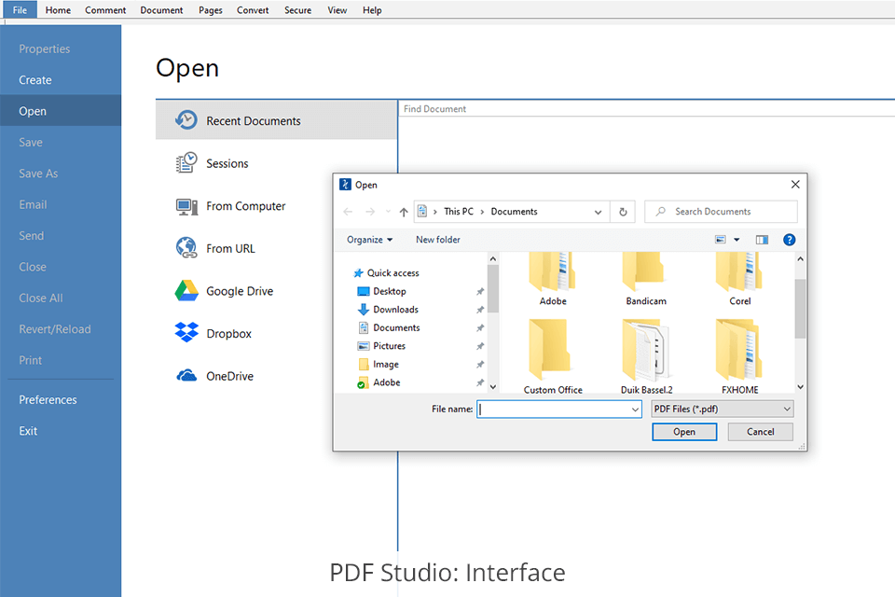Open the Help menu tab
This screenshot has height=597, width=895.
tap(372, 9)
